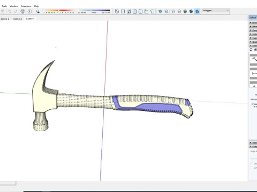Select Shaded face style
257x192 pixels.
185,12
